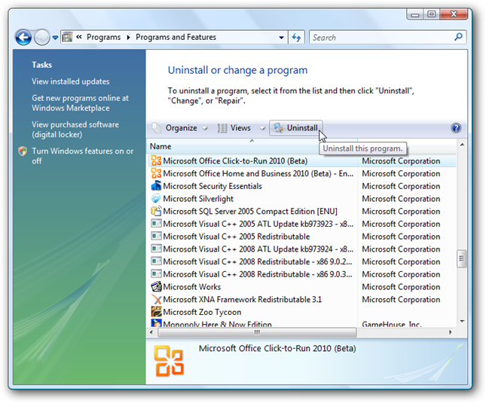
Task: Click the Microsoft Works icon
Action: pos(156,286)
